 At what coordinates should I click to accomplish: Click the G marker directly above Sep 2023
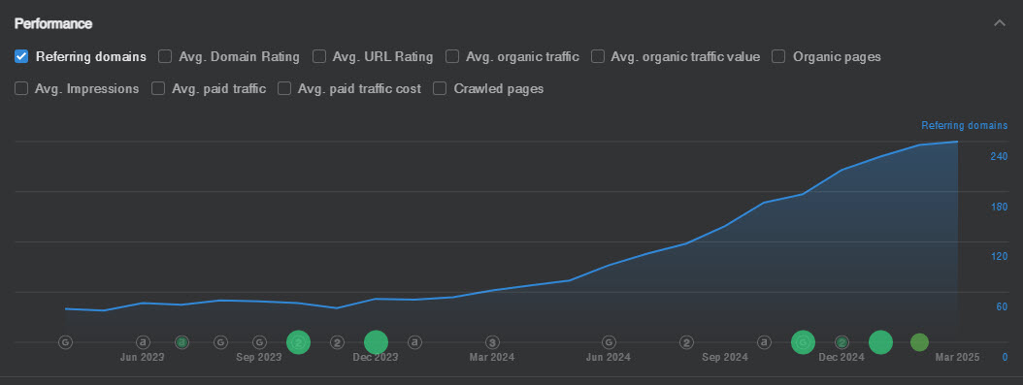pyautogui.click(x=260, y=342)
